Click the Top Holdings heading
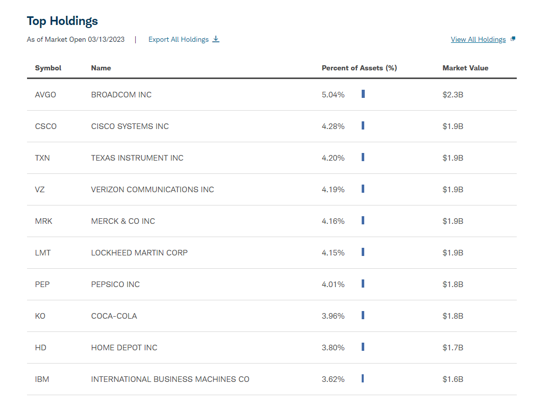The image size is (554, 412). (63, 21)
